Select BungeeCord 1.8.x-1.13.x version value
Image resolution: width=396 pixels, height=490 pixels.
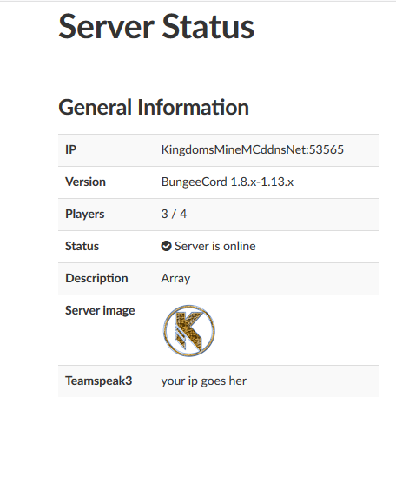(x=228, y=182)
